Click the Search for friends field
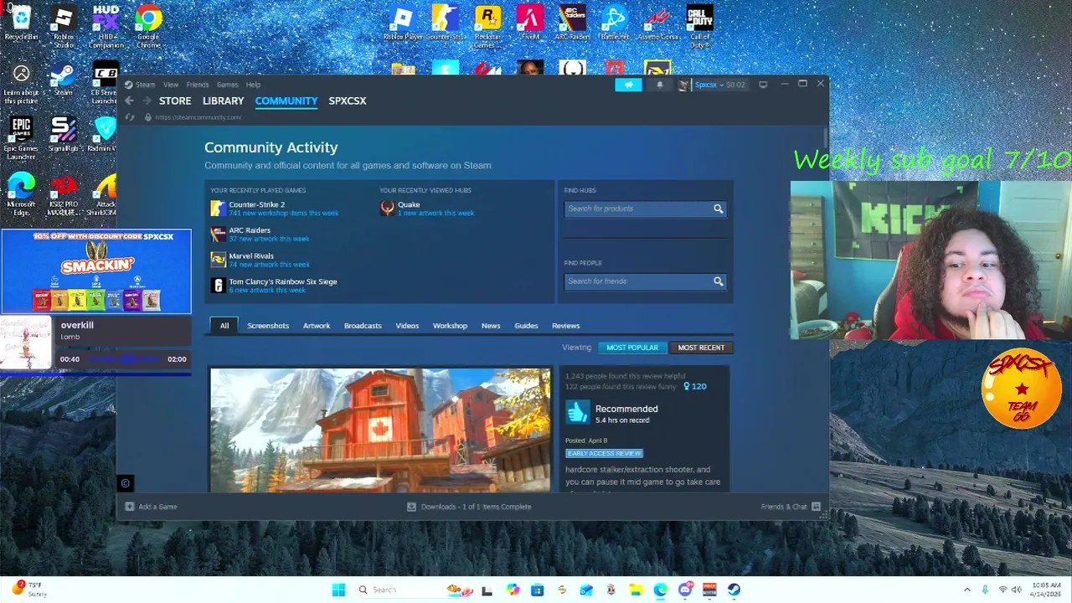Image resolution: width=1072 pixels, height=603 pixels. click(637, 281)
